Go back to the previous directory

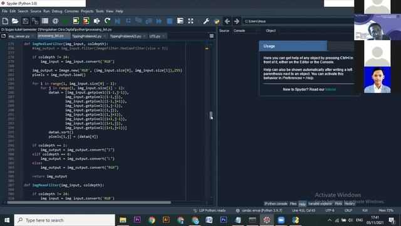click(227, 21)
